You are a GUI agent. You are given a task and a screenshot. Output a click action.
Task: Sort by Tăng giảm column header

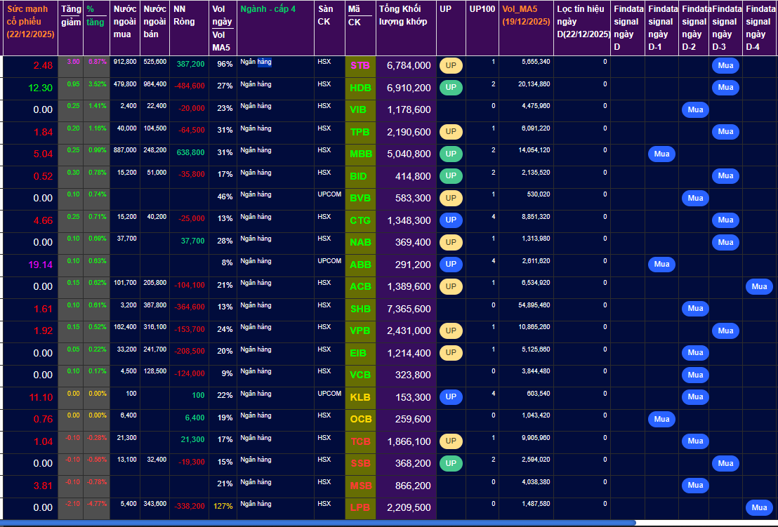pyautogui.click(x=70, y=28)
